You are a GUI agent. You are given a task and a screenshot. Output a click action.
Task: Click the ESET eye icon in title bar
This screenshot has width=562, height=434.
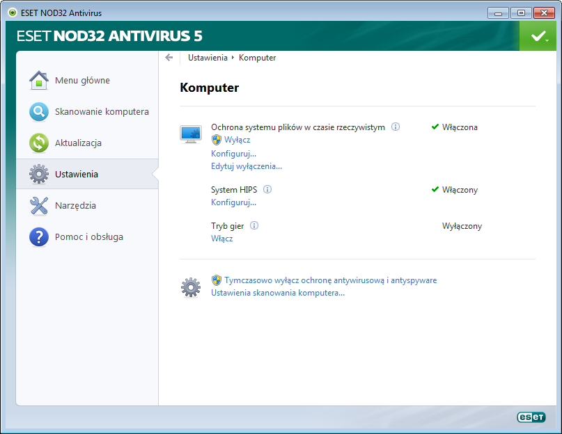(13, 13)
